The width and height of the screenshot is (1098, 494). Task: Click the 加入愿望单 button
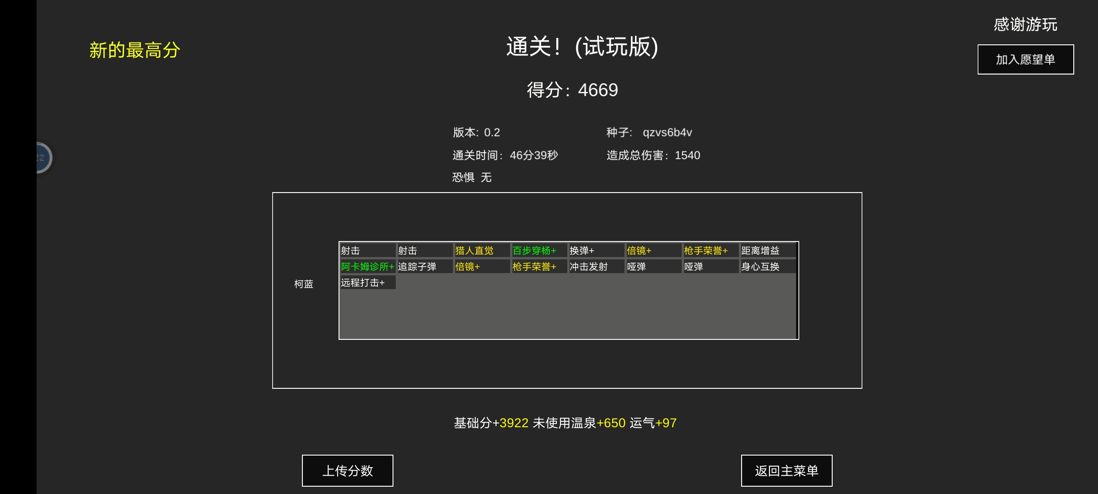(1026, 59)
